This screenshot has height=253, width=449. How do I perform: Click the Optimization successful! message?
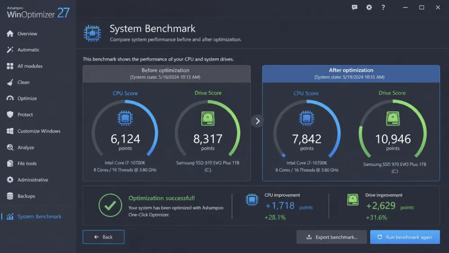(x=162, y=198)
